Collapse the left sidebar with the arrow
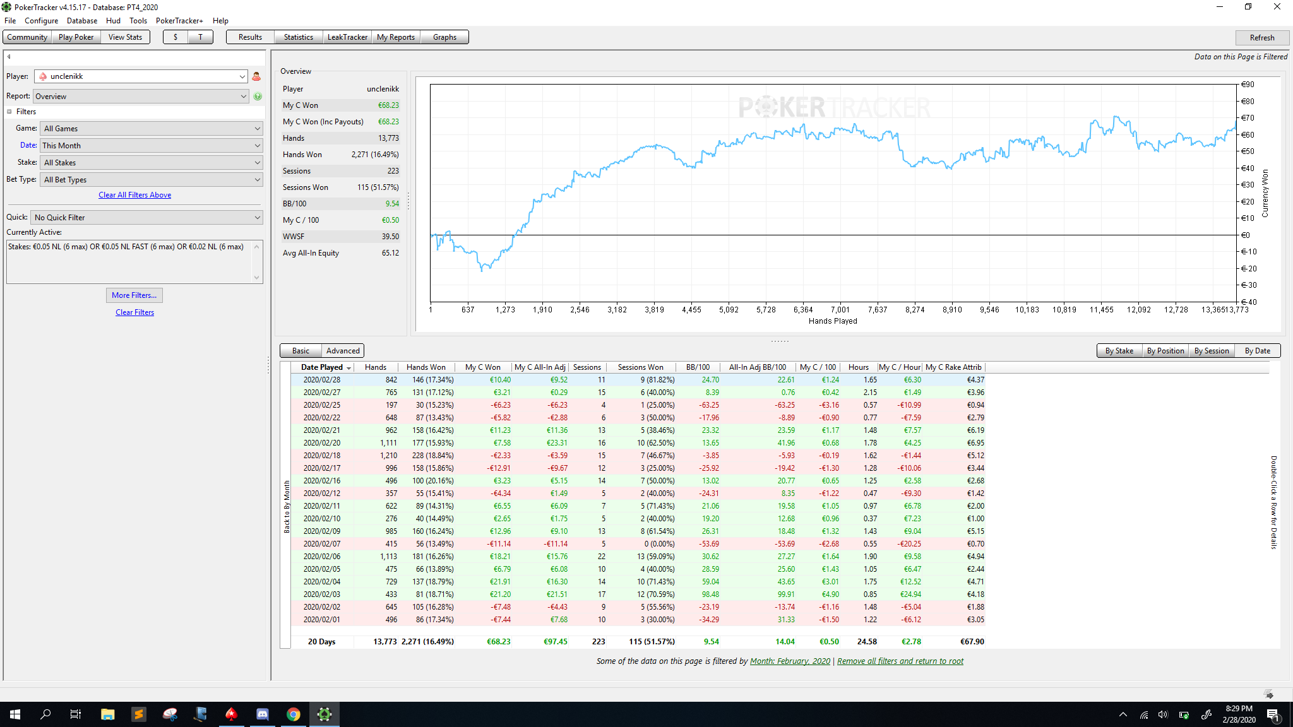The image size is (1293, 727). (x=9, y=57)
